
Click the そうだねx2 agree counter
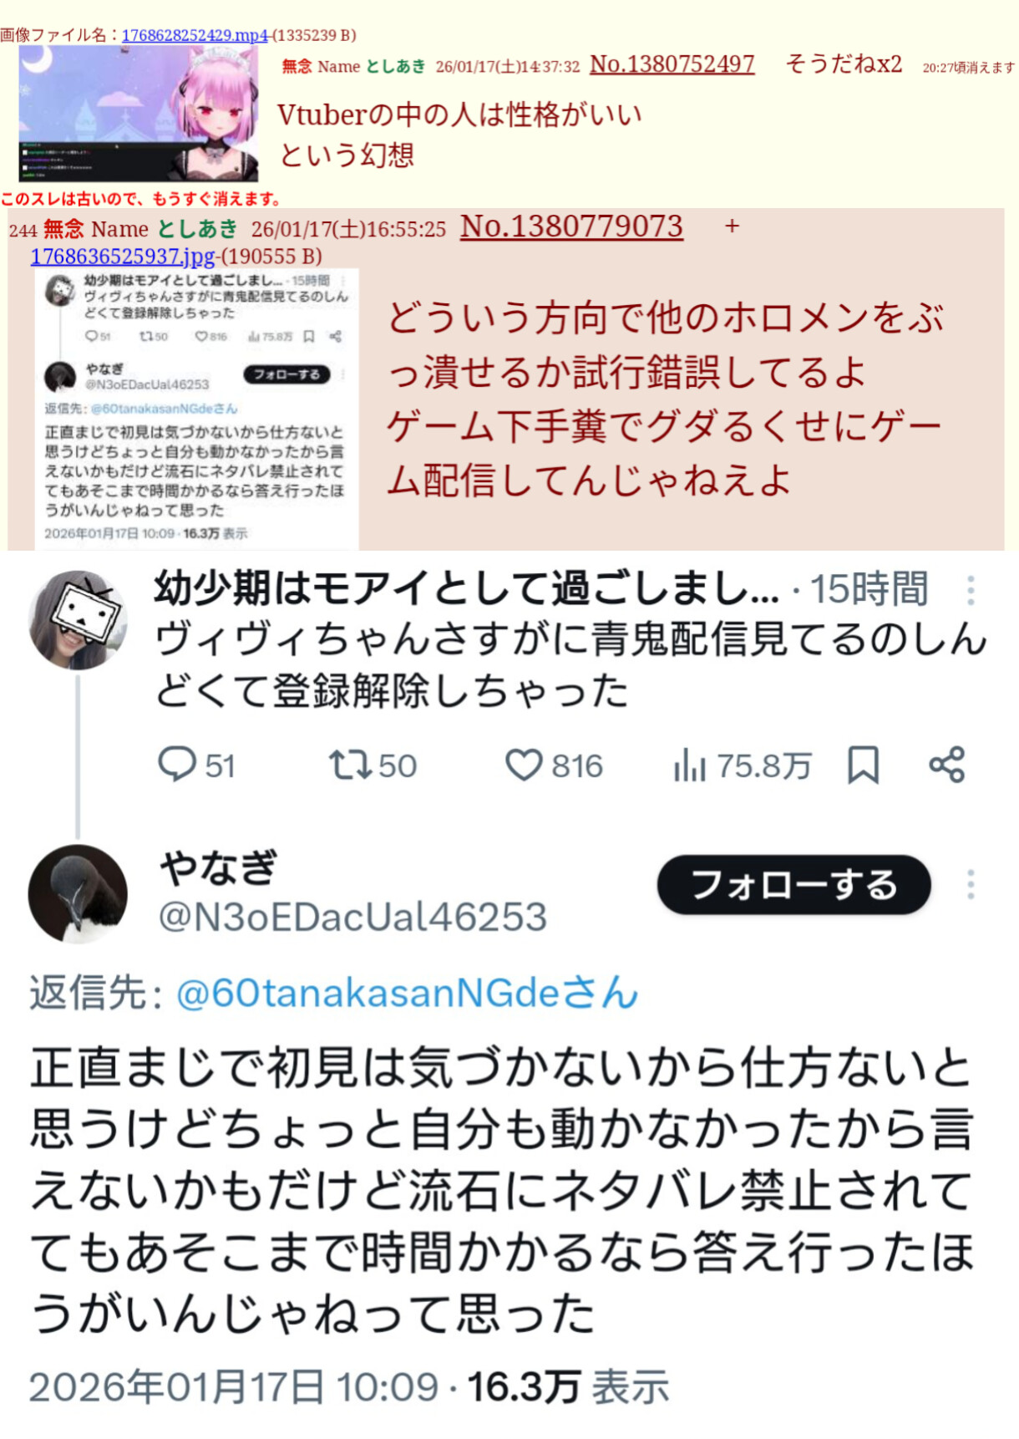[844, 64]
